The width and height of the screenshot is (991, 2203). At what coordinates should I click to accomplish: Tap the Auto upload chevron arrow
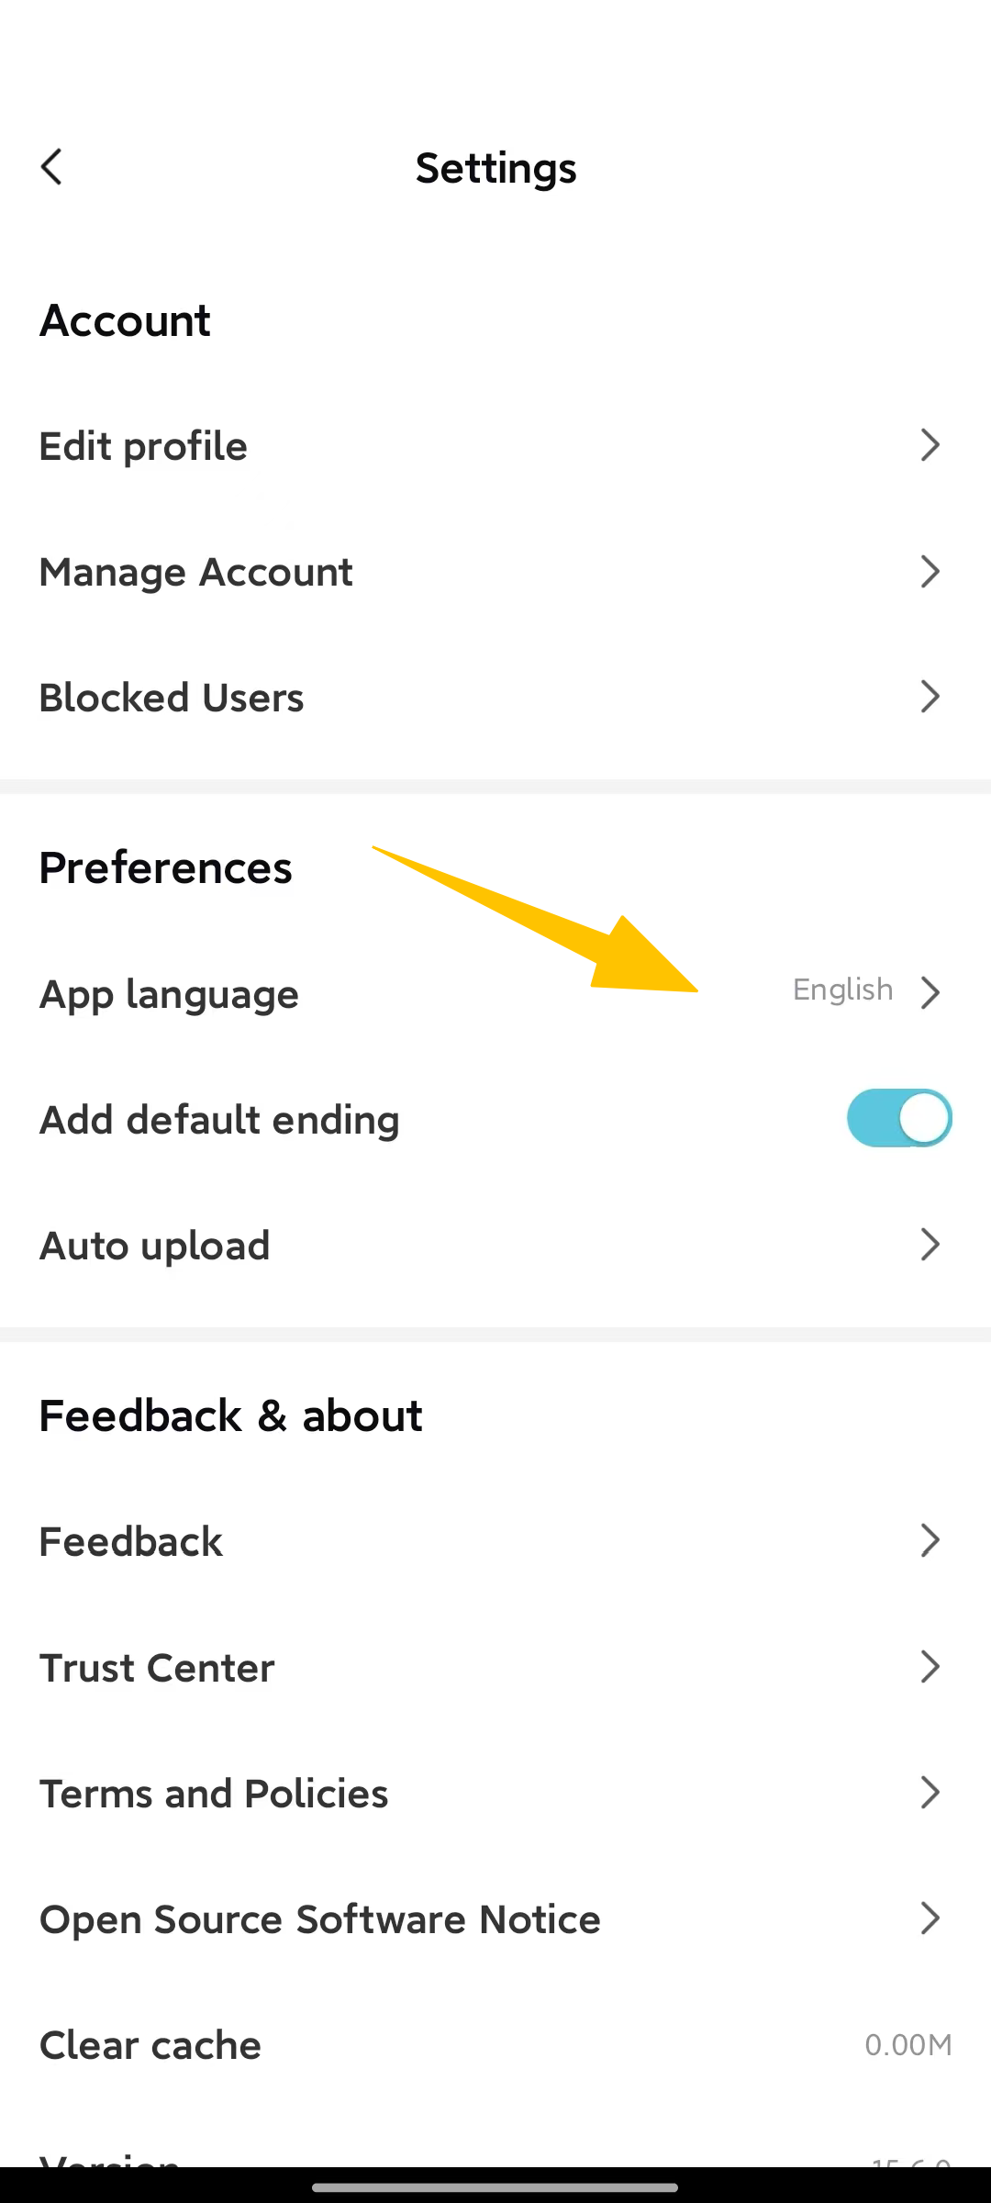click(930, 1245)
